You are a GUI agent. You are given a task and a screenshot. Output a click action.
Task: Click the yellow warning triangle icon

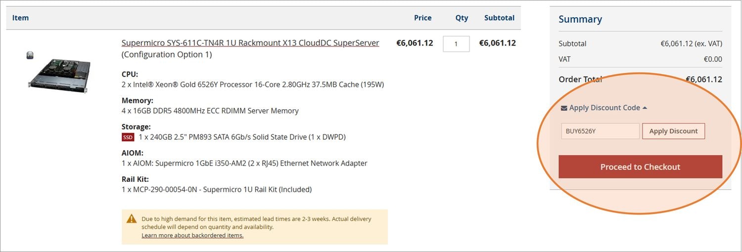point(132,219)
